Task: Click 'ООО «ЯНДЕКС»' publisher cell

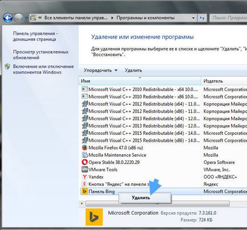Action: tap(220, 177)
